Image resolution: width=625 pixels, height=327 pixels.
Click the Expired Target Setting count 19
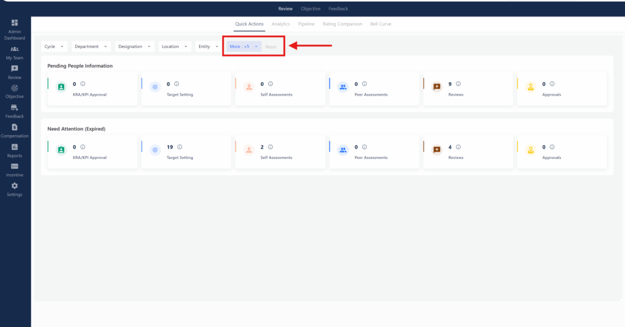click(x=170, y=147)
